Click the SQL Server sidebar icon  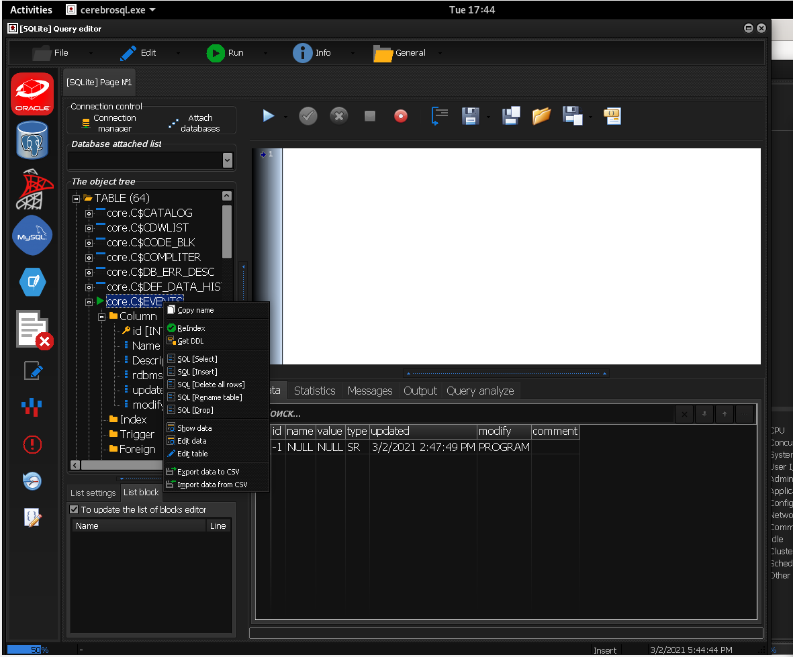(x=32, y=189)
